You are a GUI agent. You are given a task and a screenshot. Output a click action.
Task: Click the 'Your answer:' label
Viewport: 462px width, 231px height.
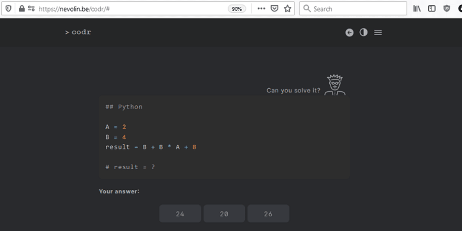(x=119, y=192)
